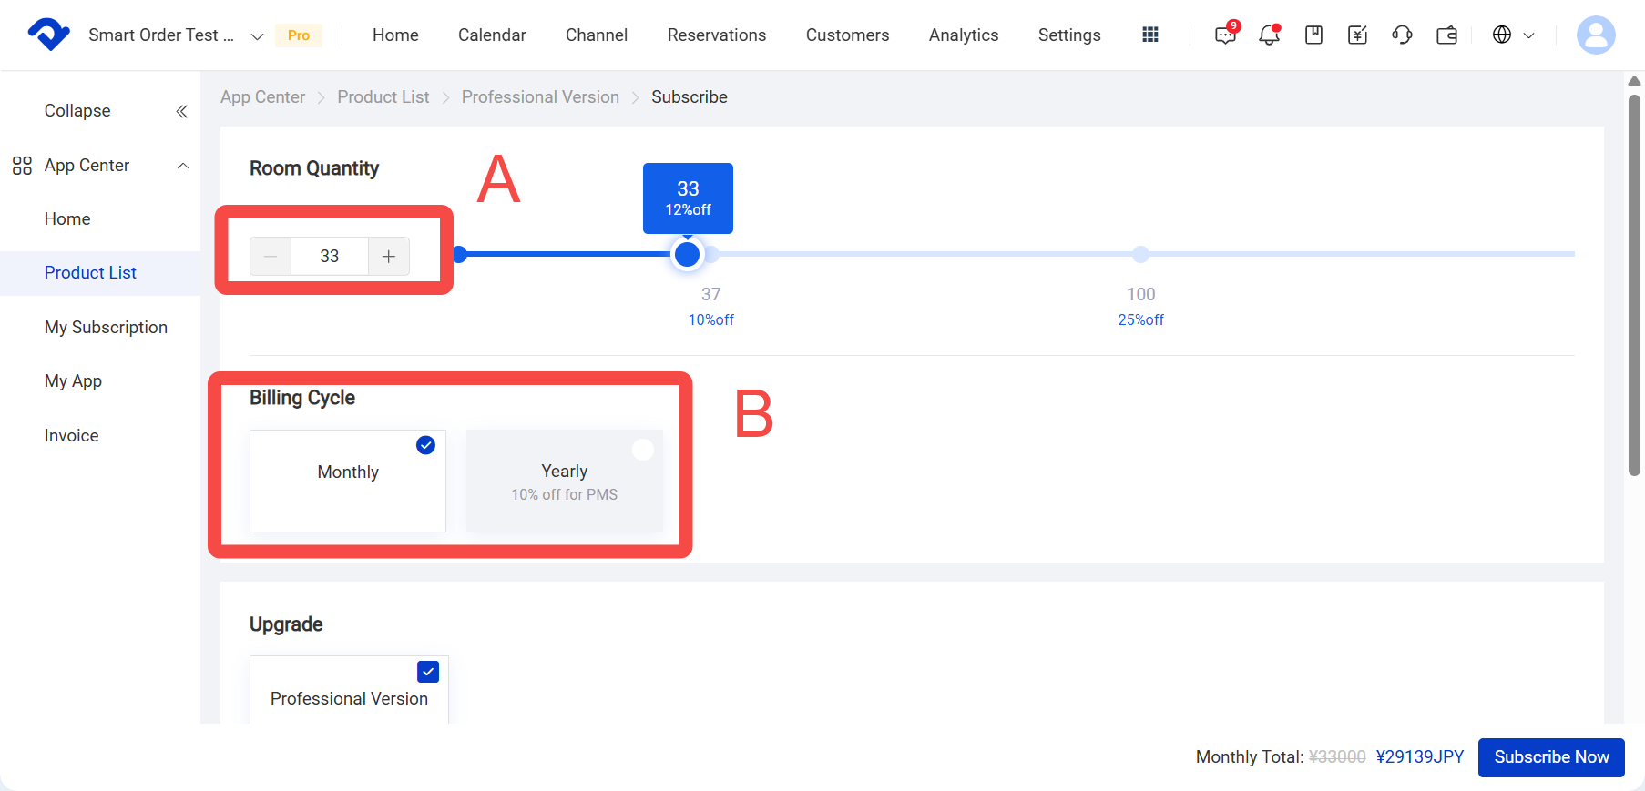Open My App in sidebar
This screenshot has width=1645, height=791.
[73, 381]
